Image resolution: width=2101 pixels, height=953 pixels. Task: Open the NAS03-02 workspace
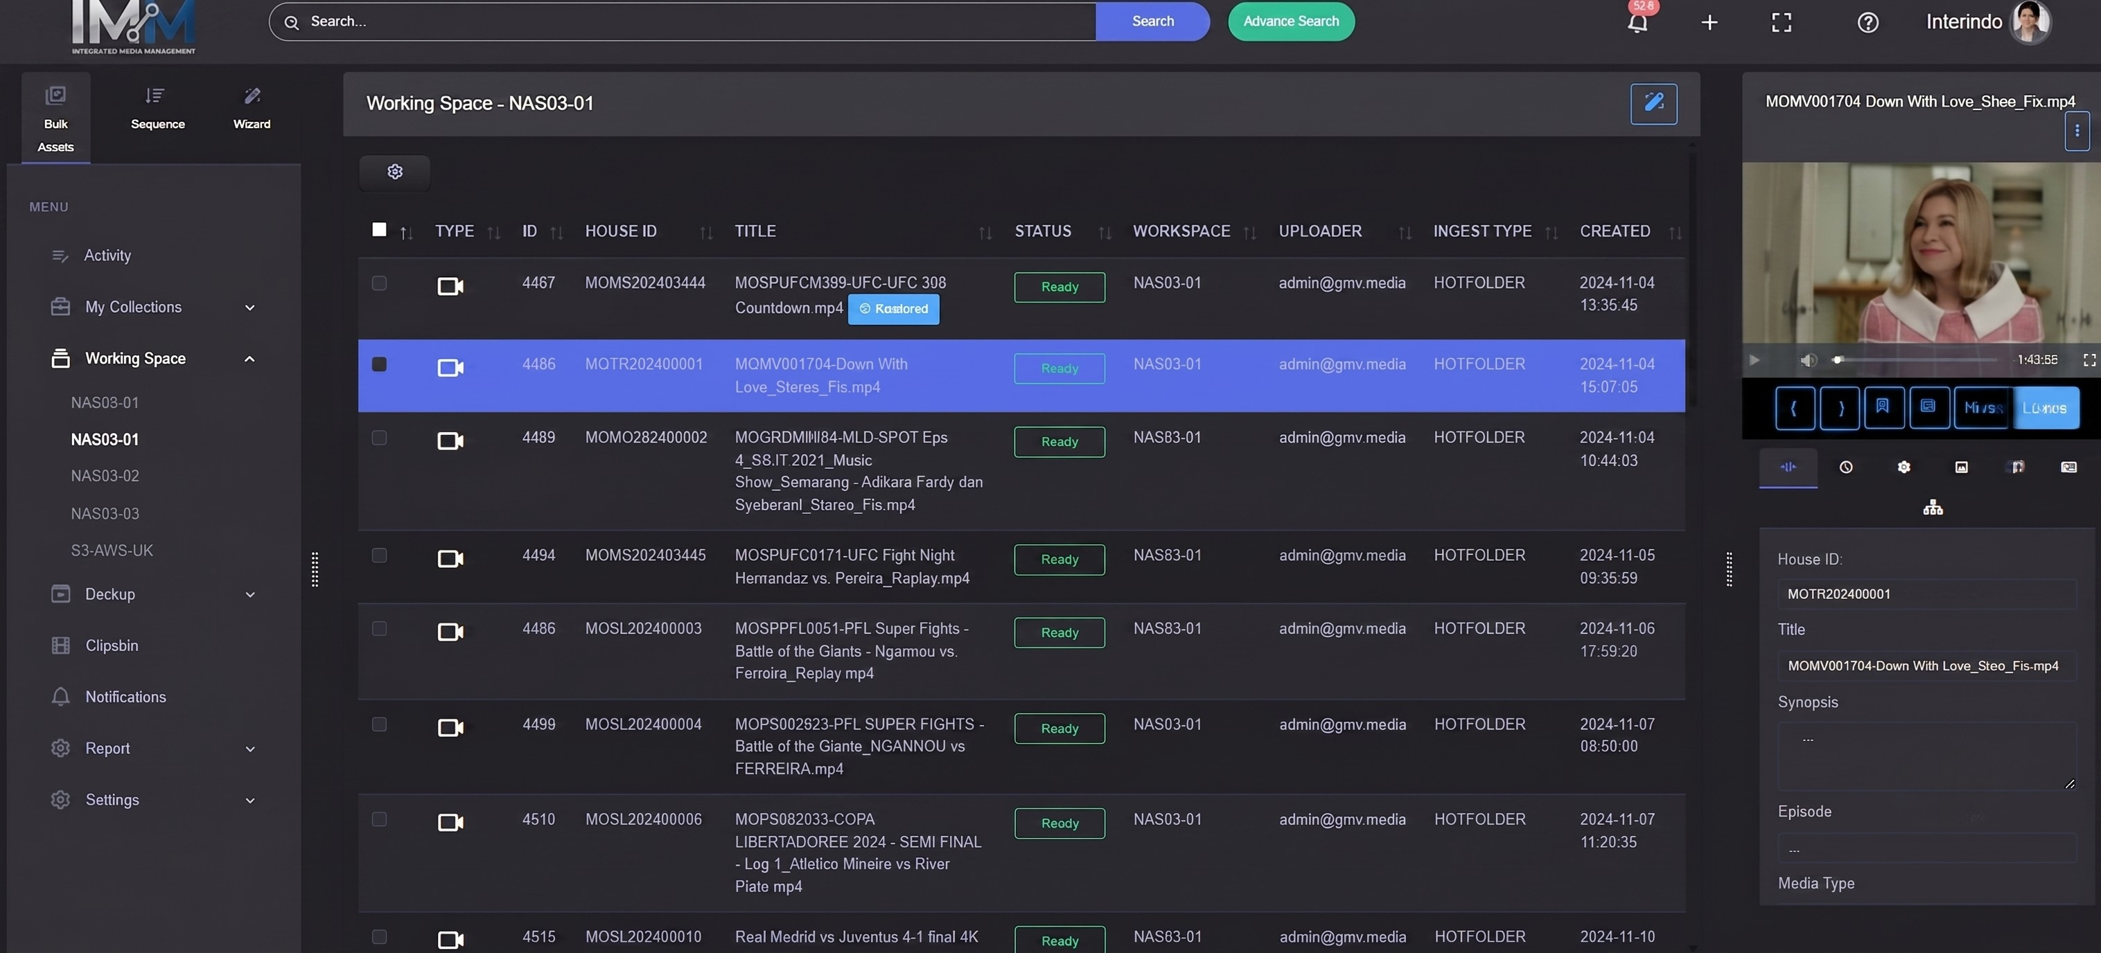(105, 476)
